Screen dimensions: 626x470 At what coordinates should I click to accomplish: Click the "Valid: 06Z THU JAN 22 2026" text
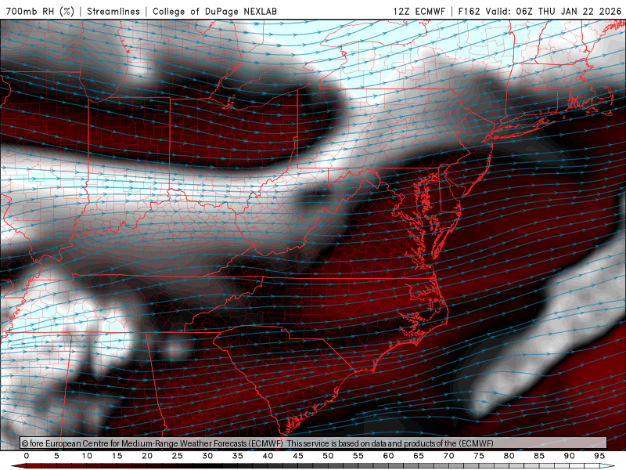(554, 11)
